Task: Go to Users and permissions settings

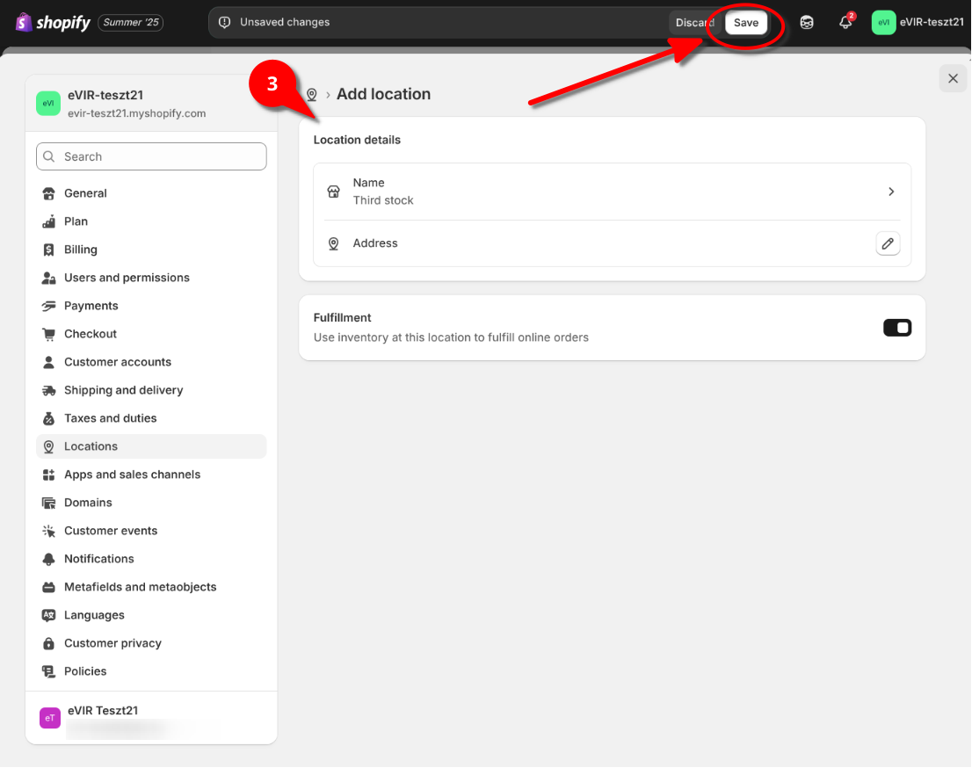Action: tap(127, 278)
